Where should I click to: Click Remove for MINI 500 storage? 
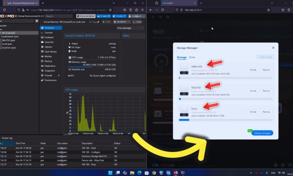pos(266,70)
